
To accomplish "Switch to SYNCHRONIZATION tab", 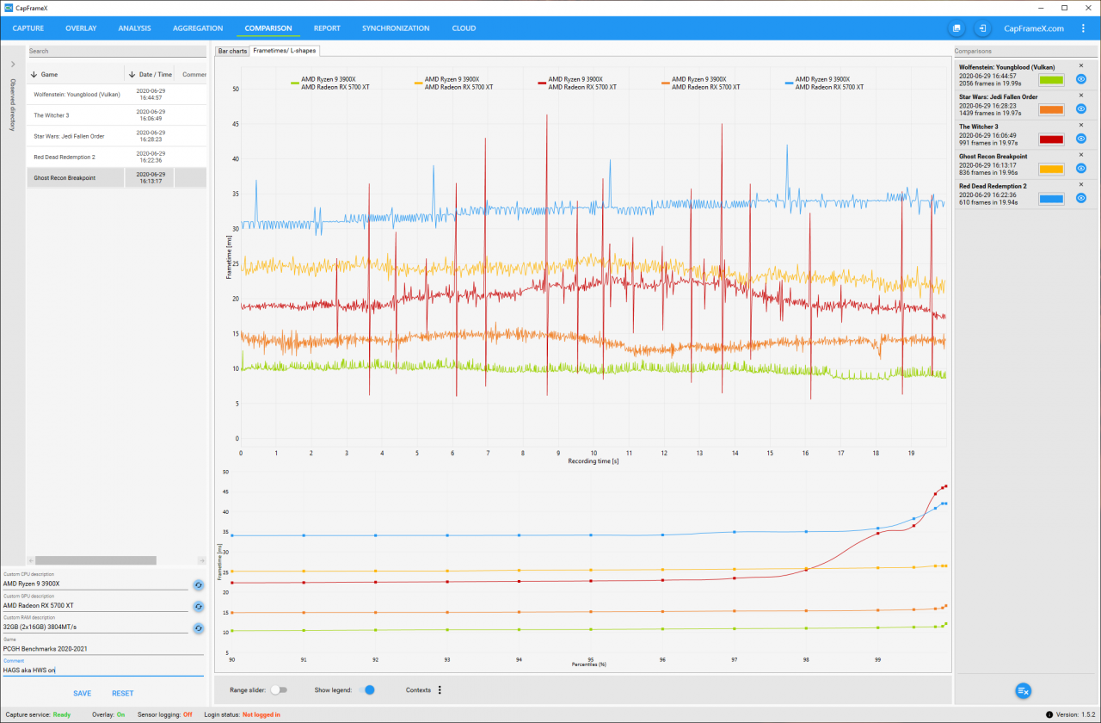I will tap(396, 28).
